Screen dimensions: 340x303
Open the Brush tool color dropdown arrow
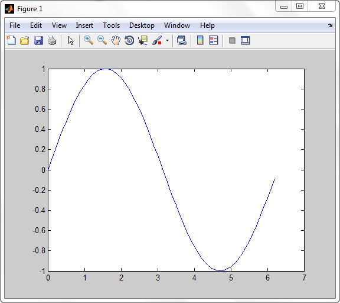point(167,40)
